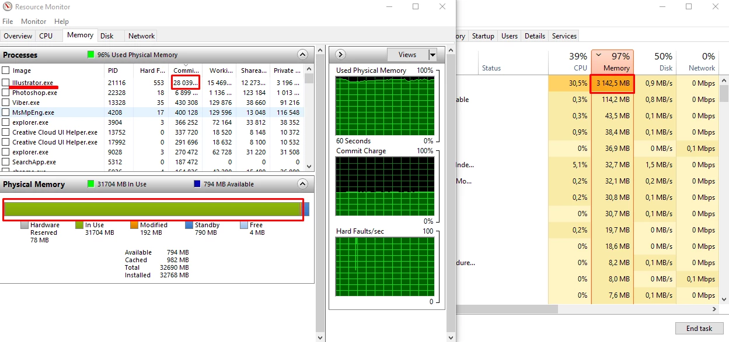Click the gray Hardware Reserved legend swatch
This screenshot has width=729, height=342.
pyautogui.click(x=25, y=225)
